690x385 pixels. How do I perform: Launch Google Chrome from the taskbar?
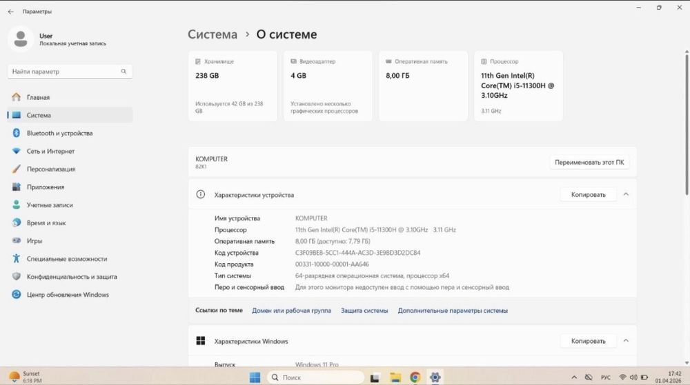tap(415, 377)
